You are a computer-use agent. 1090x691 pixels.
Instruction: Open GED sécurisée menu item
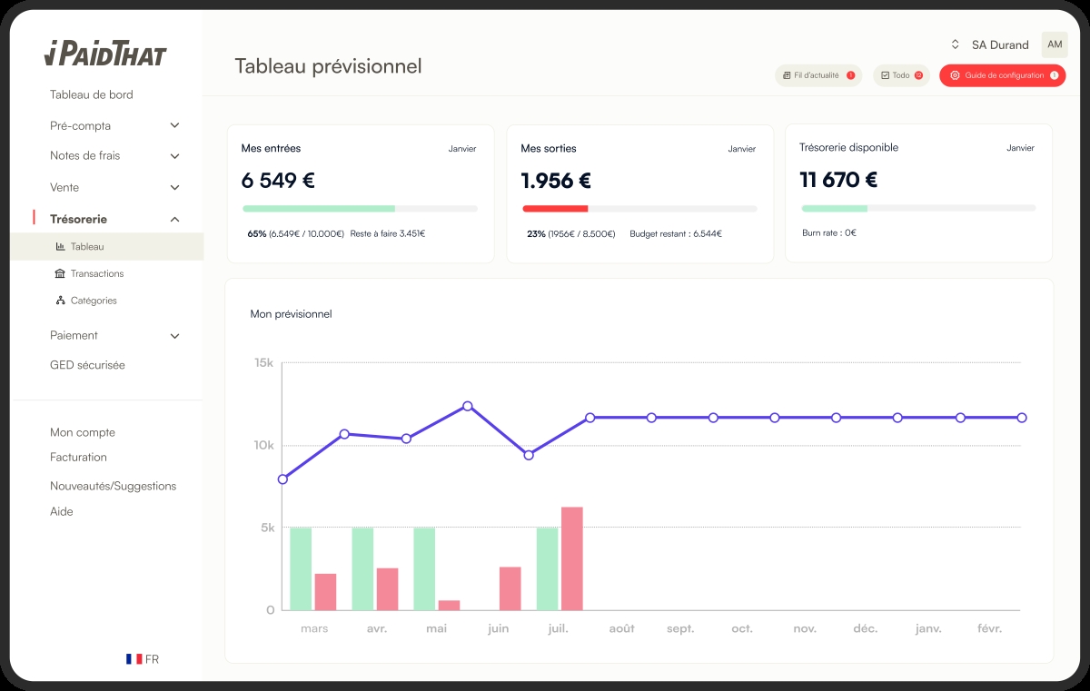[x=87, y=365]
